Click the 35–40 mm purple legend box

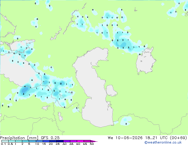click(73, 141)
